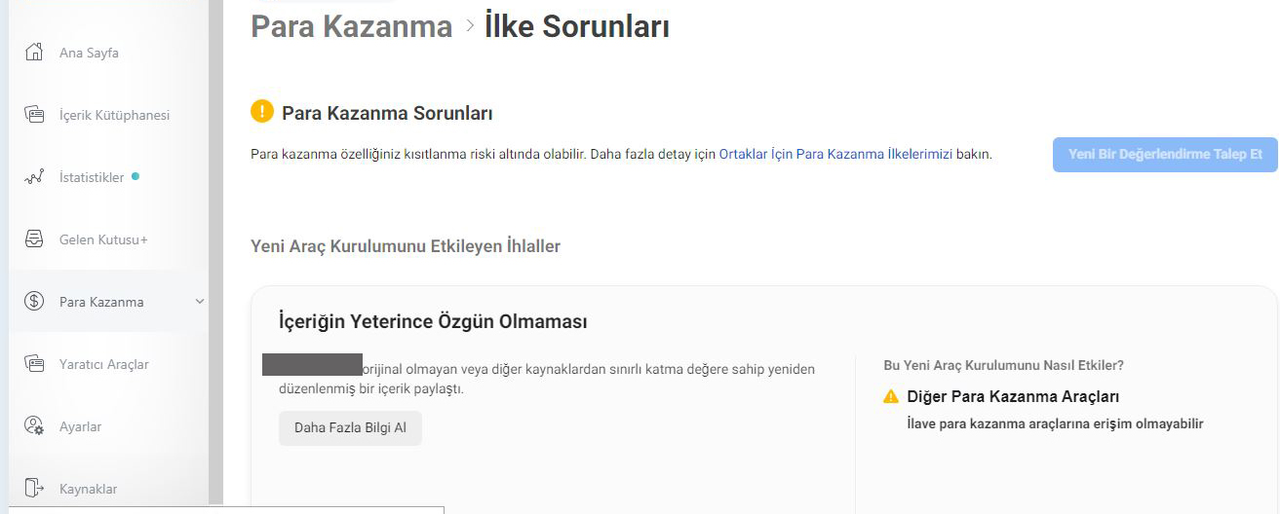Screen dimensions: 1280x514
Task: Open the Kaynaklar sidebar icon
Action: 34,488
